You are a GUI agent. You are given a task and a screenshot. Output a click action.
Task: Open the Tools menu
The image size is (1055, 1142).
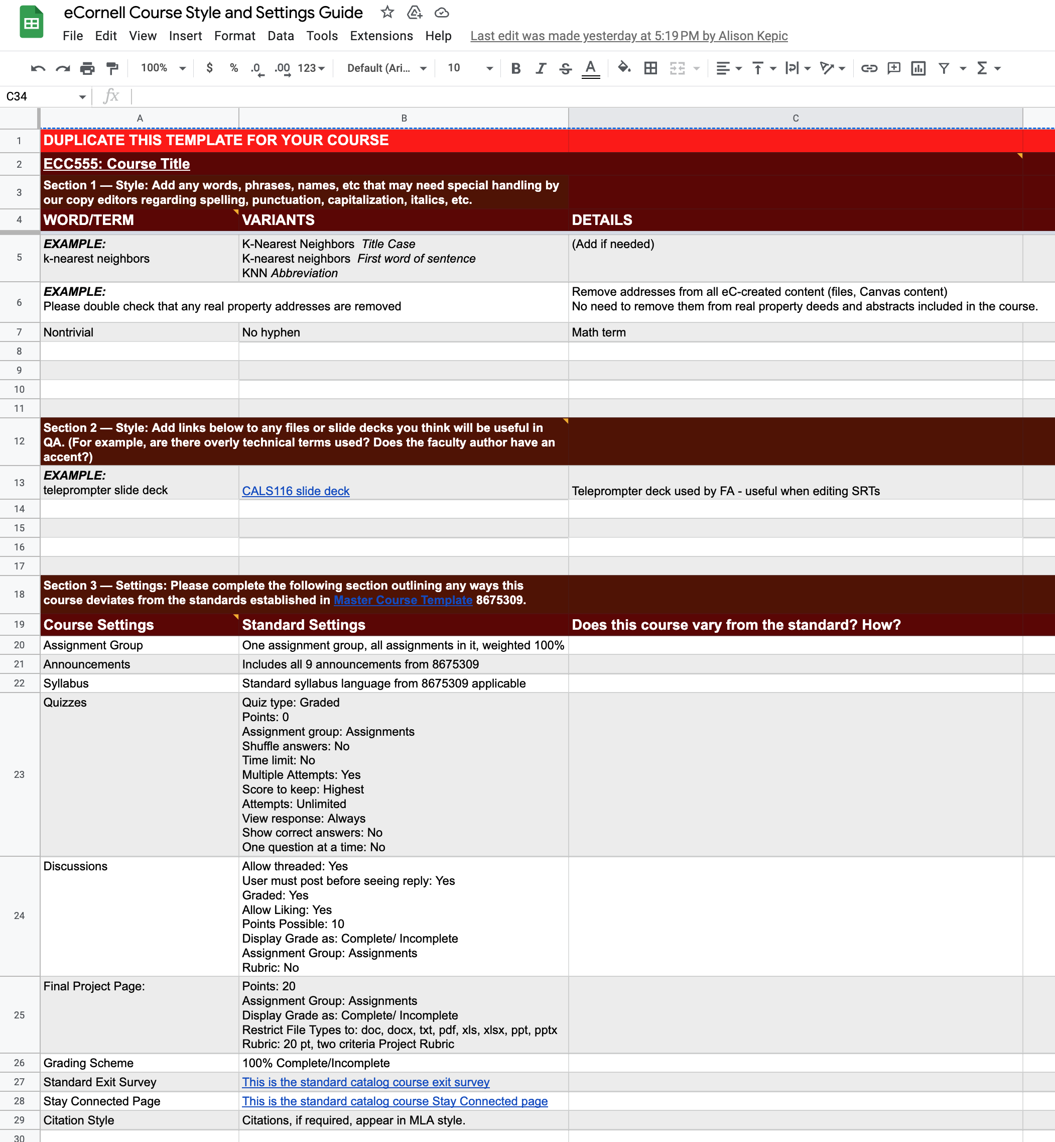[x=322, y=36]
